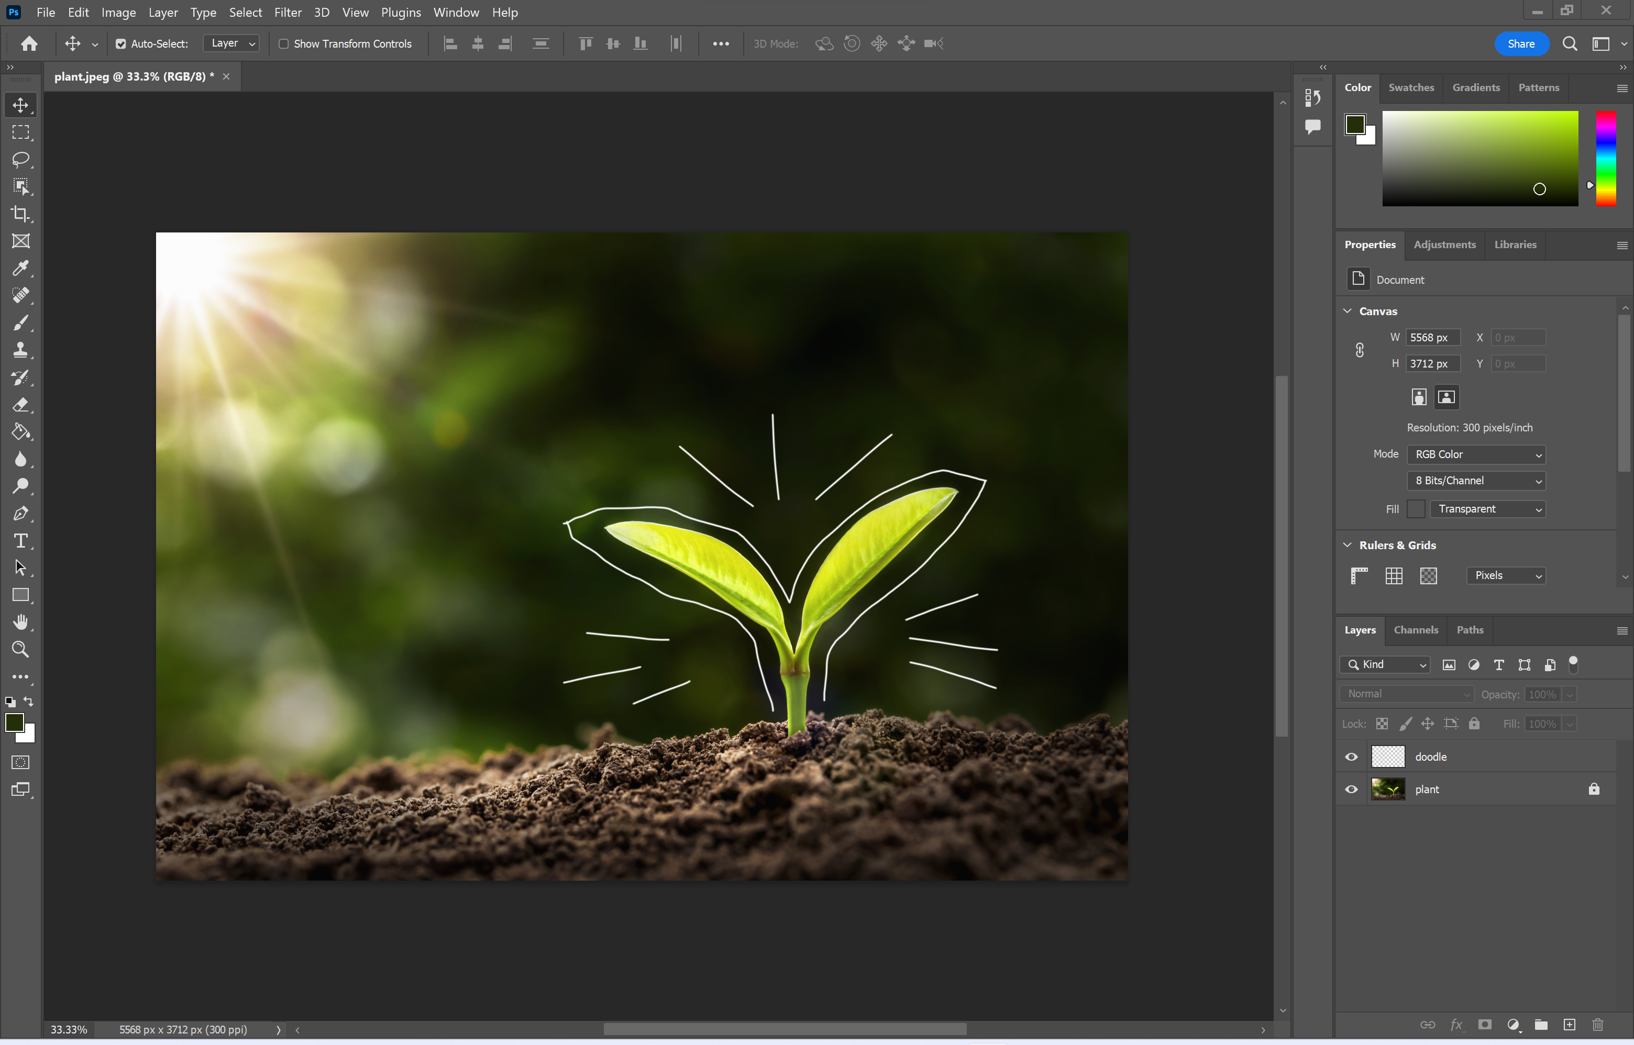Select the Pen tool

pyautogui.click(x=20, y=514)
